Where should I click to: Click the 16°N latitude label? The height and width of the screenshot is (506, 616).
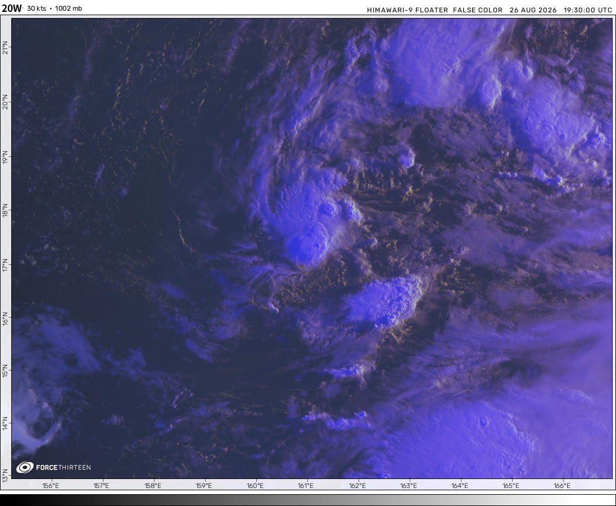tap(5, 319)
